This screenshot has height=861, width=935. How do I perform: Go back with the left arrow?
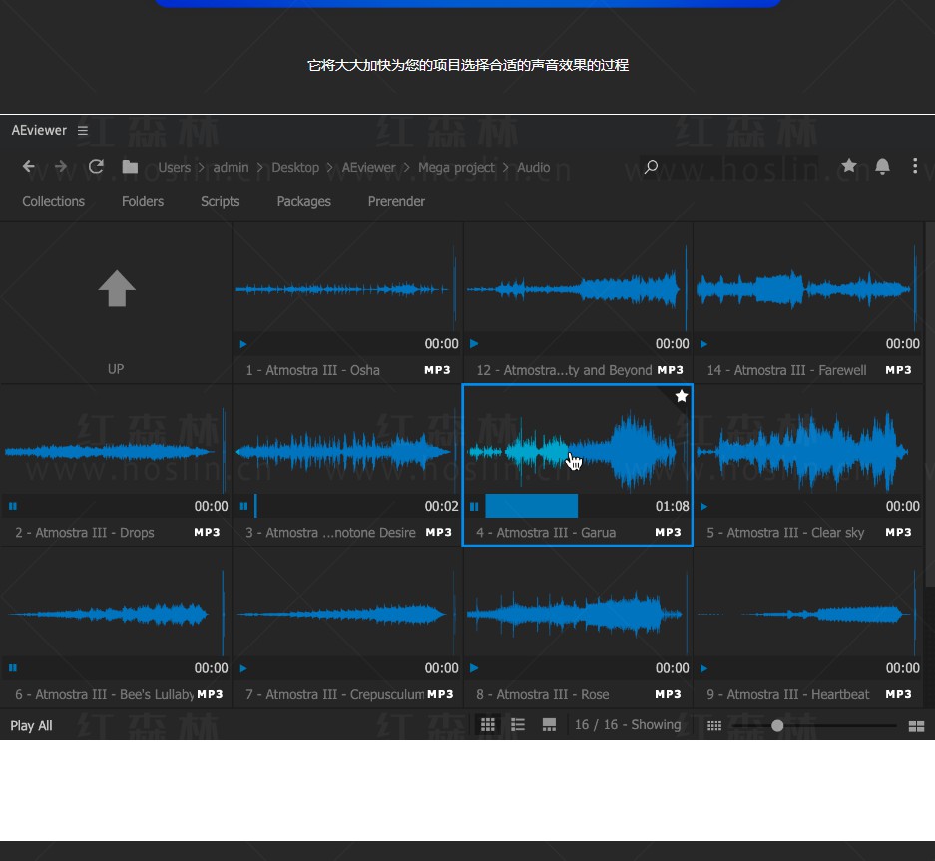[x=29, y=167]
